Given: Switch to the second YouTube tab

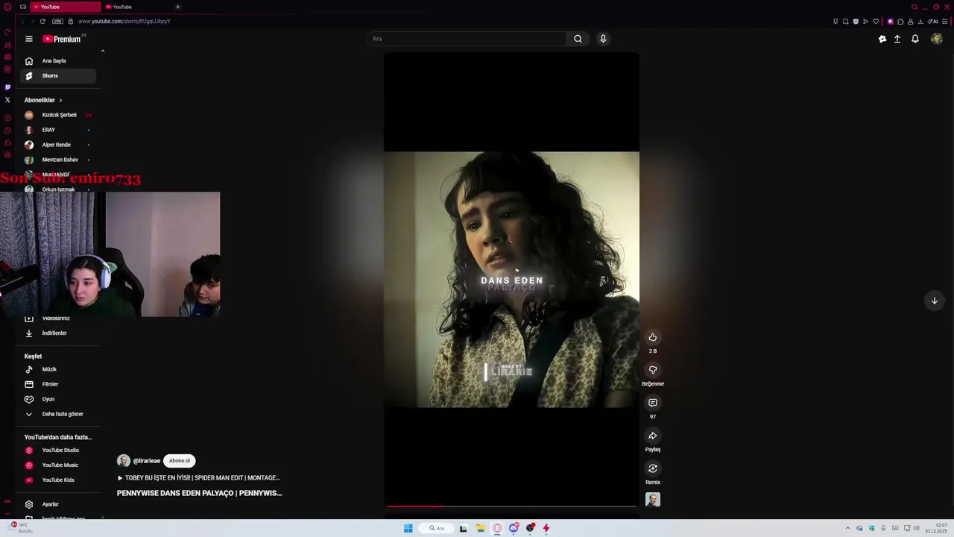Looking at the screenshot, I should (136, 7).
